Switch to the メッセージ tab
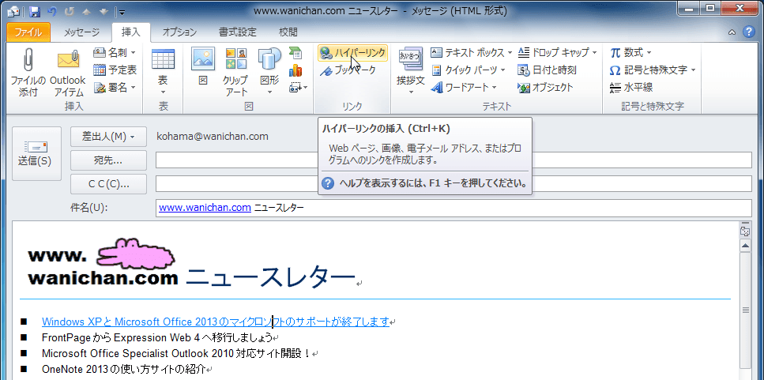 click(x=81, y=32)
